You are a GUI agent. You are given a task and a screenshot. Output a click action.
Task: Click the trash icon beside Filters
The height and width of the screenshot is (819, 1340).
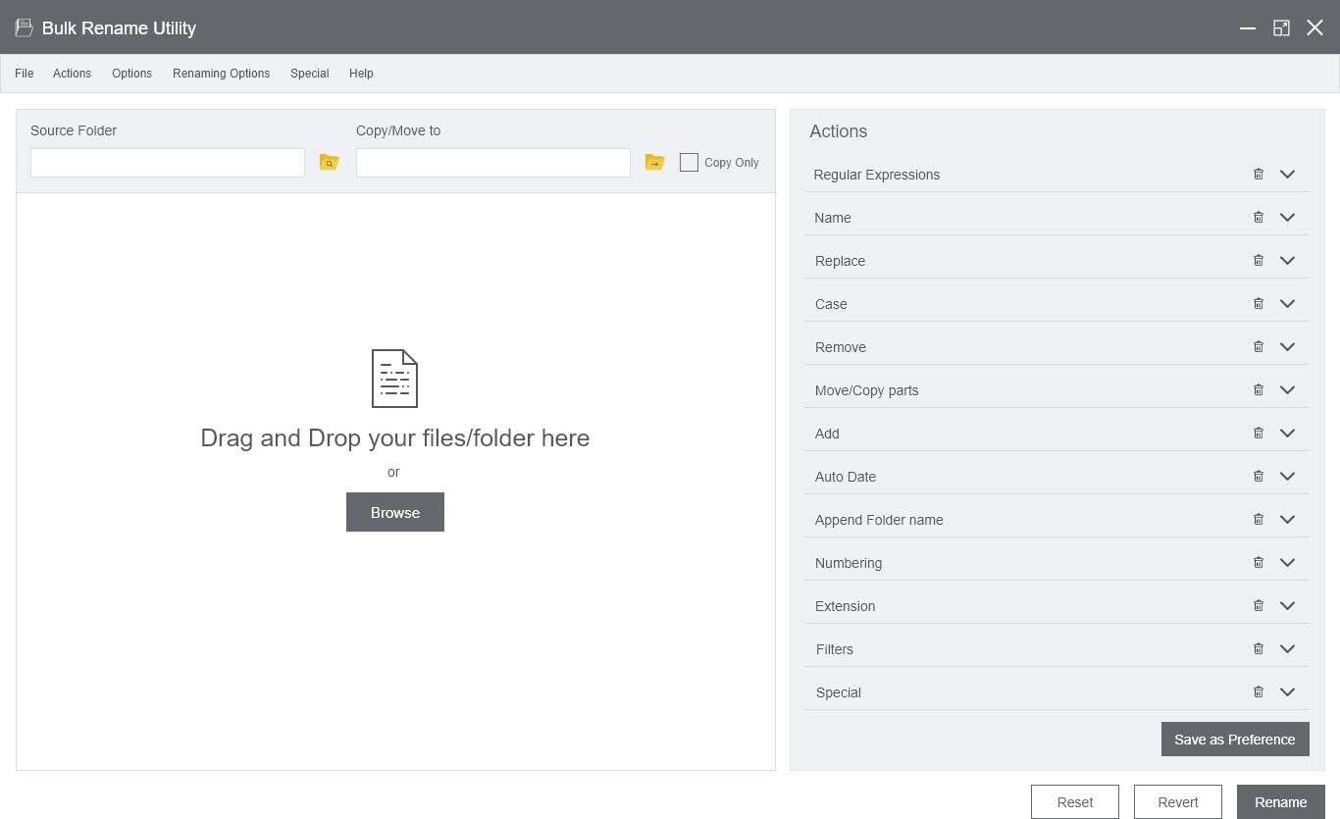(1259, 648)
